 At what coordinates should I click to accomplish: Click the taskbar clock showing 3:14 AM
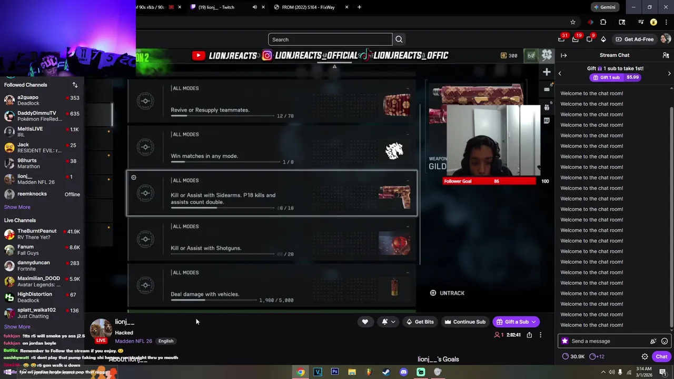644,372
